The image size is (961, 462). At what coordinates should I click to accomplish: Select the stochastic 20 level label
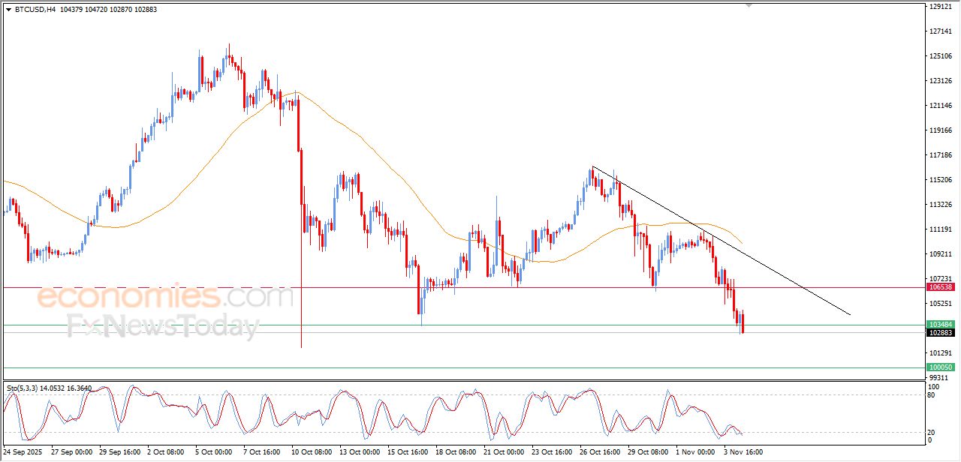[x=933, y=432]
